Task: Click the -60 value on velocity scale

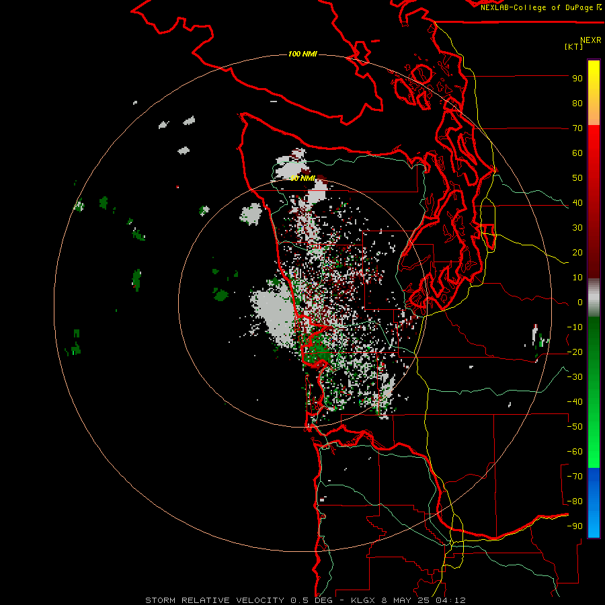Action: click(575, 452)
